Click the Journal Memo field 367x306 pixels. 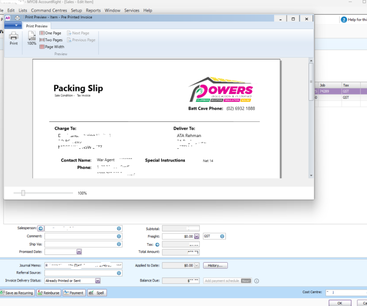83,265
